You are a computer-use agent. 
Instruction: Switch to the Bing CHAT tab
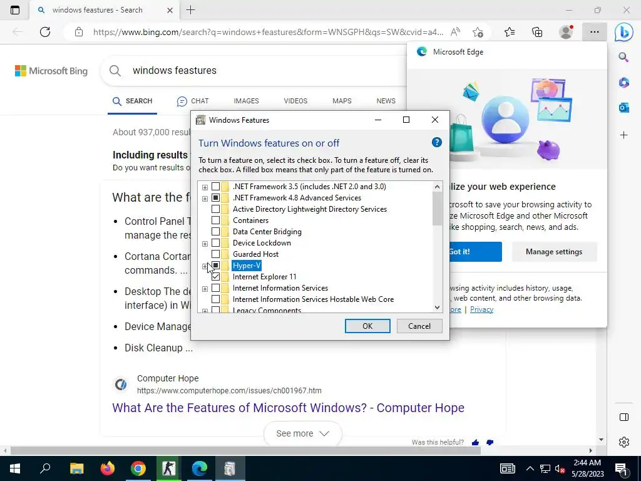pyautogui.click(x=193, y=101)
